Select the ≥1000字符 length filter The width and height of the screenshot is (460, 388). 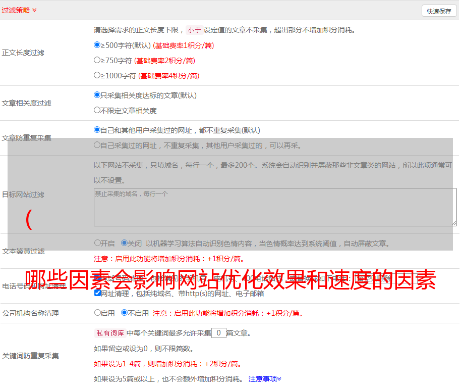(x=97, y=75)
